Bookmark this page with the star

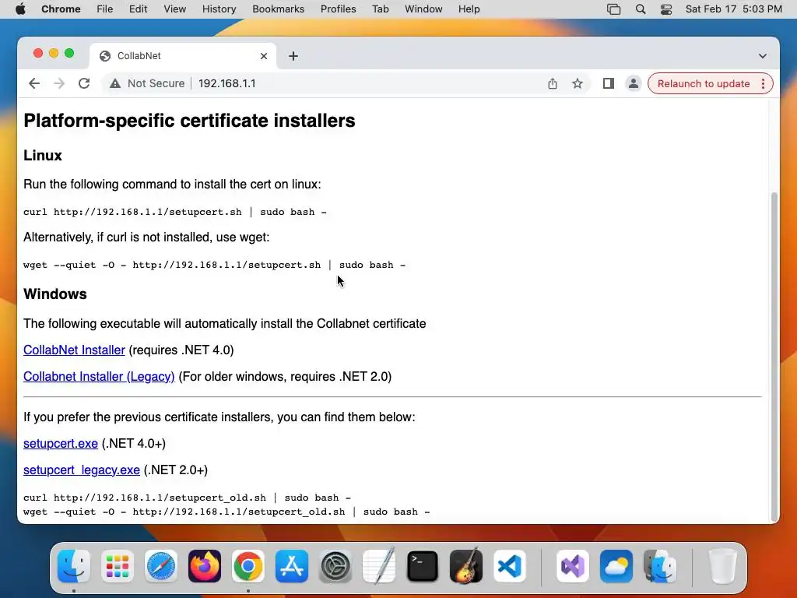click(x=578, y=83)
